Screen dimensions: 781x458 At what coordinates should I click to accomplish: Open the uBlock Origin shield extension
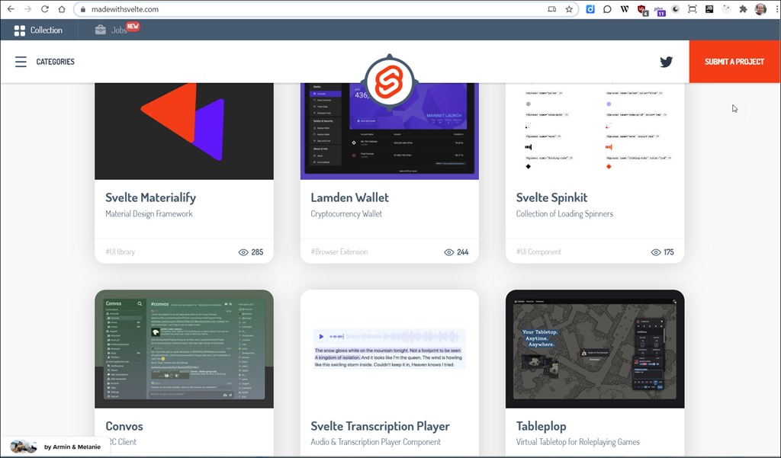point(642,9)
